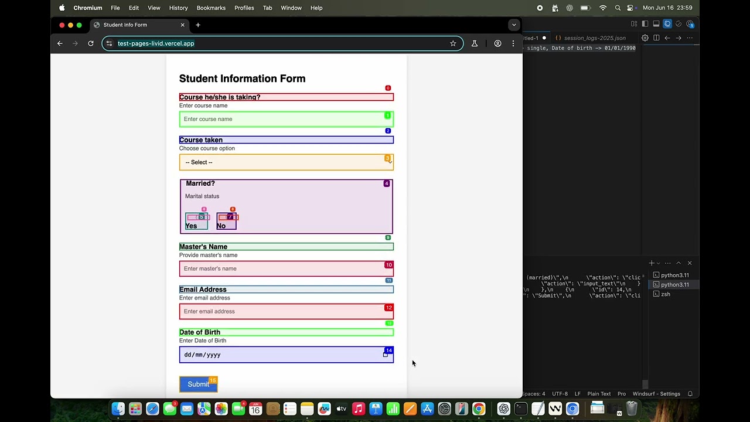This screenshot has width=750, height=422.
Task: Open the date picker calendar icon
Action: coord(385,355)
